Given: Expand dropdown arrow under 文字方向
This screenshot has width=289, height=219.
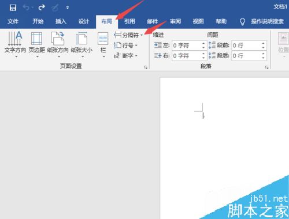Looking at the screenshot, I should click(x=16, y=56).
